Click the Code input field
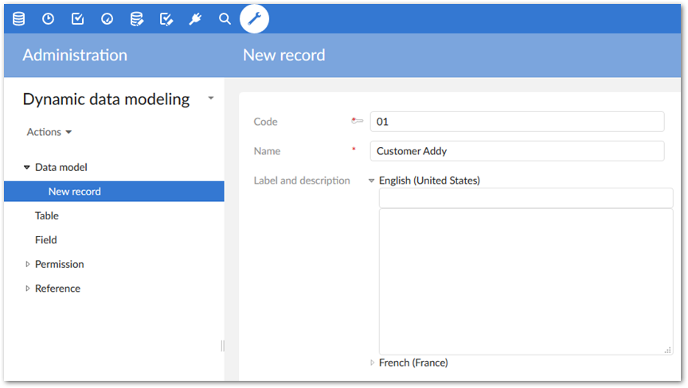688x388 pixels. tap(517, 122)
